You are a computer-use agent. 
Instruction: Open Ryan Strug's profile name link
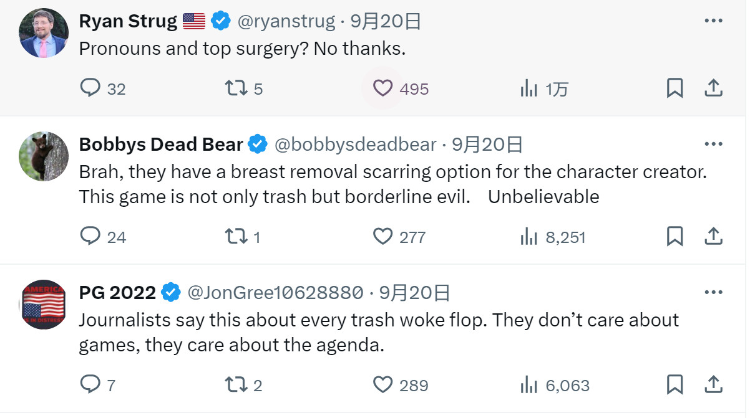pyautogui.click(x=128, y=21)
